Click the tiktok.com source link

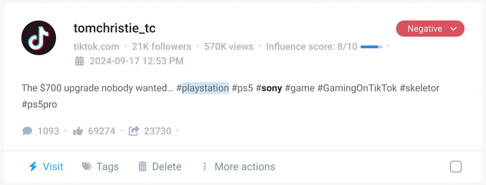96,47
